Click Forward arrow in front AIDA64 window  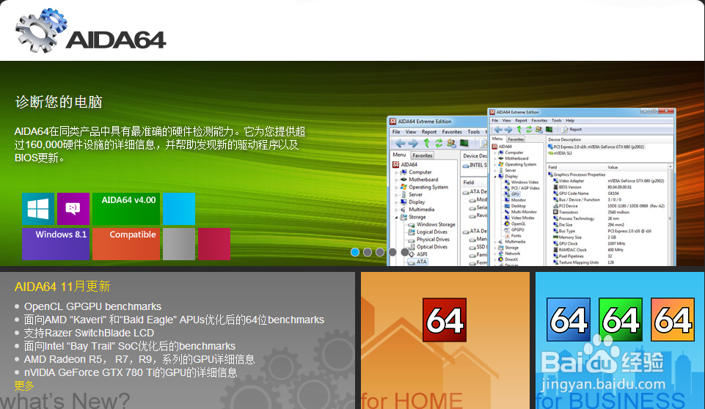pyautogui.click(x=508, y=130)
